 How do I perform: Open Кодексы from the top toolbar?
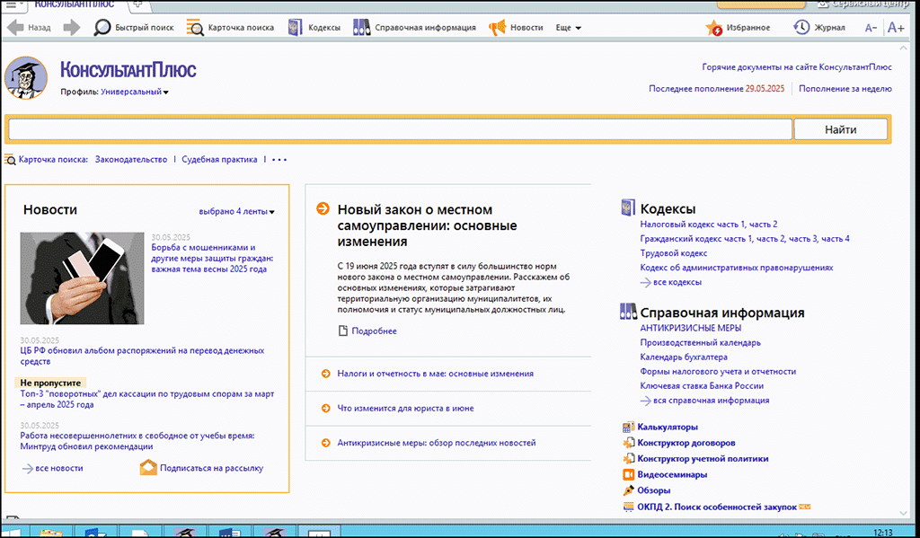pos(314,28)
